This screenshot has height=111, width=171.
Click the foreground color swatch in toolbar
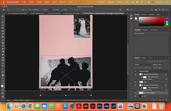[x=2, y=86]
